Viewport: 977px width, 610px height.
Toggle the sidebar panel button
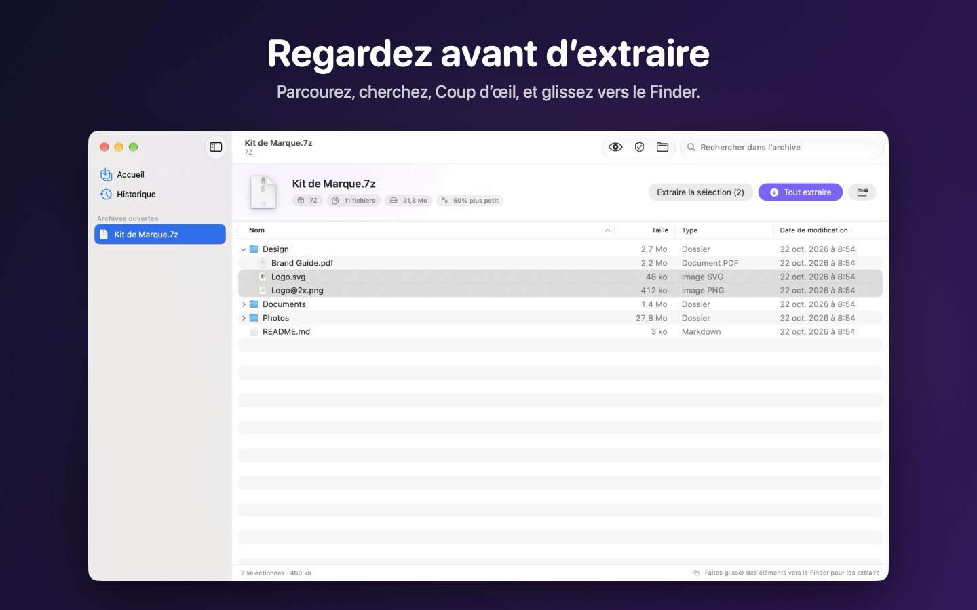click(216, 147)
